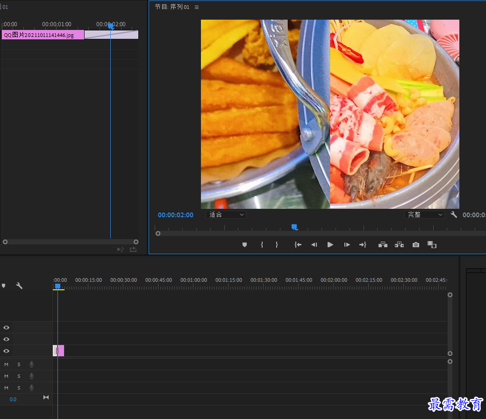The image size is (486, 419).
Task: Click the Lift button icon
Action: (x=383, y=245)
